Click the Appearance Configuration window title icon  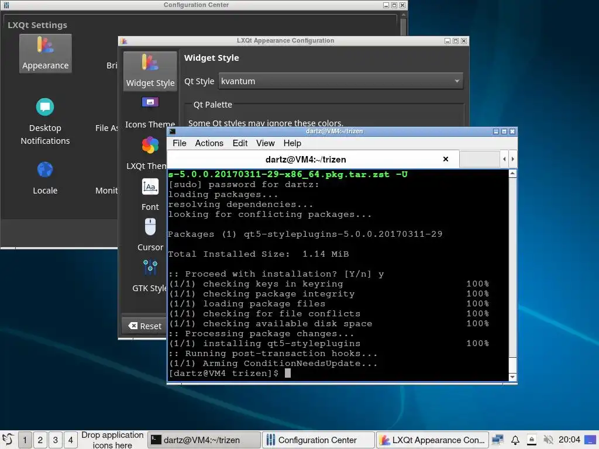pos(124,41)
